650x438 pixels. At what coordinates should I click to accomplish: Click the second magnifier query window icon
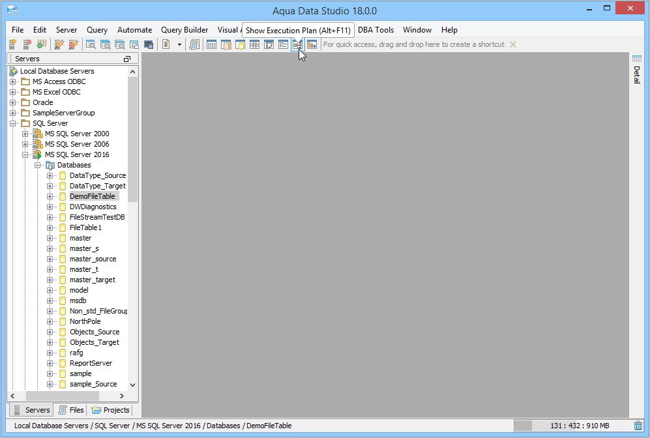(106, 44)
